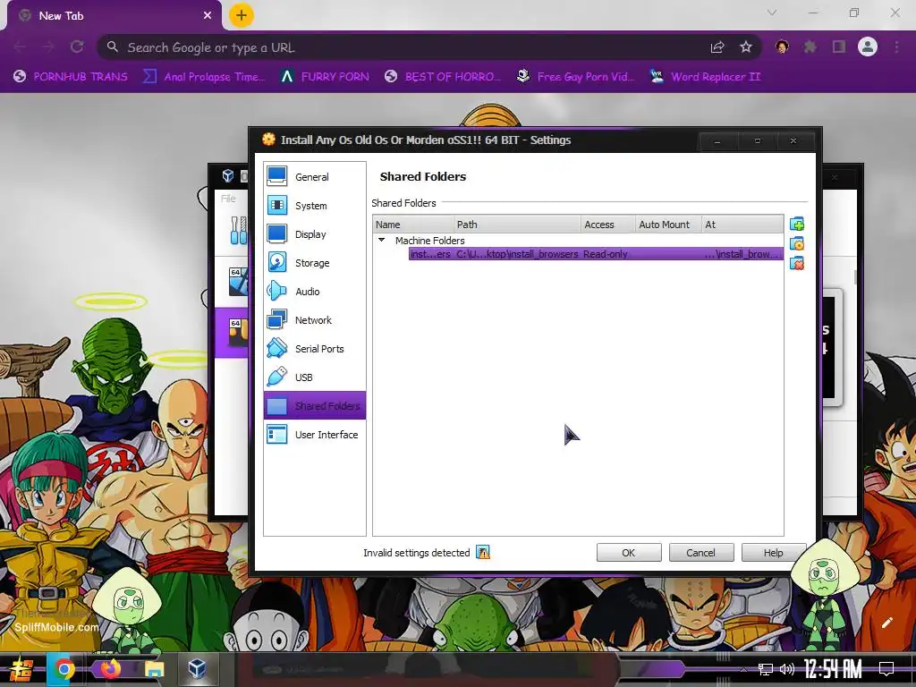Open General settings category
Viewport: 916px width, 687px height.
[x=314, y=176]
